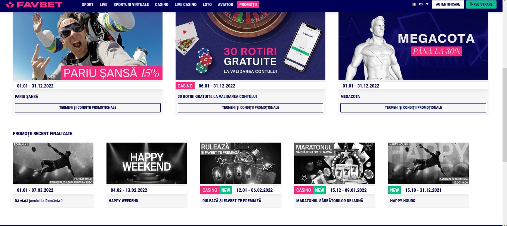Click the Favbet logo
This screenshot has height=226, width=507.
(34, 4)
